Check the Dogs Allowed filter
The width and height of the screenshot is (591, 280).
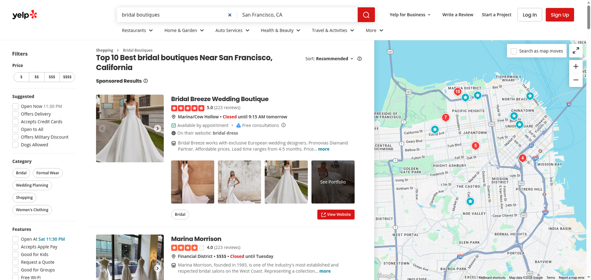[x=16, y=145]
